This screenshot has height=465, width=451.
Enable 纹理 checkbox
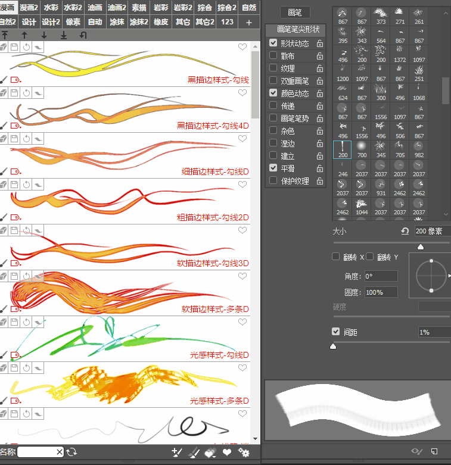pyautogui.click(x=273, y=68)
